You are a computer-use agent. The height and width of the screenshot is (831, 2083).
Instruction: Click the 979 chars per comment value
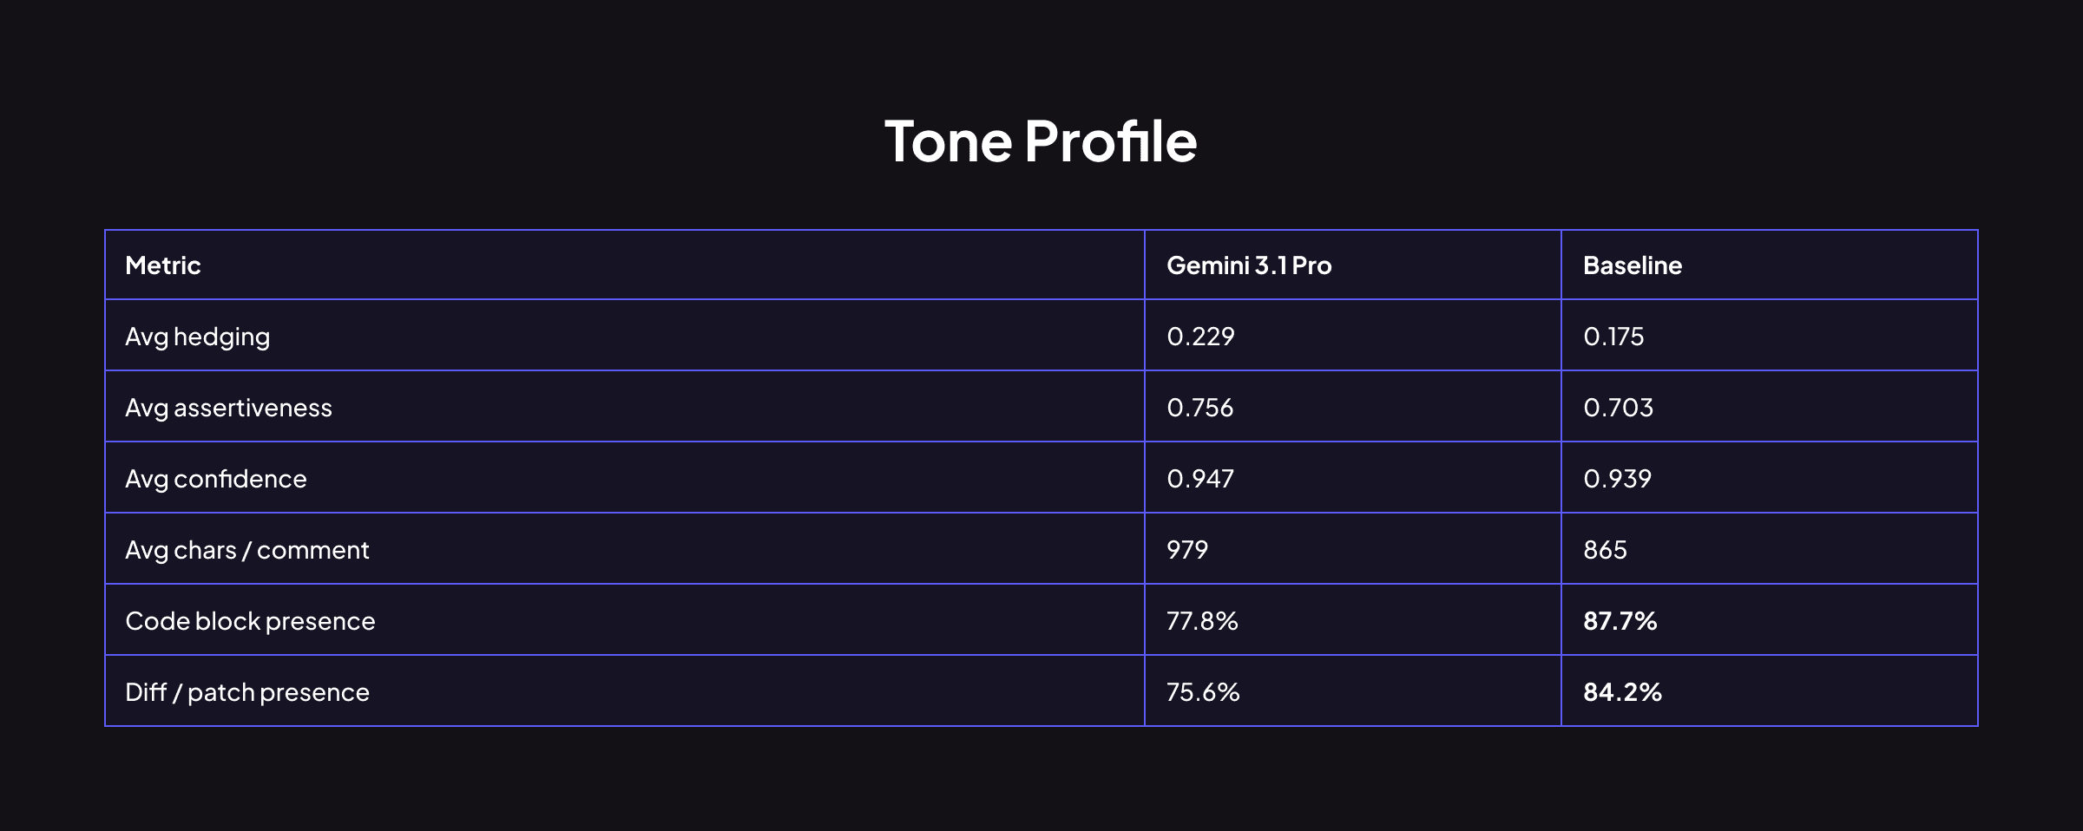point(1187,550)
